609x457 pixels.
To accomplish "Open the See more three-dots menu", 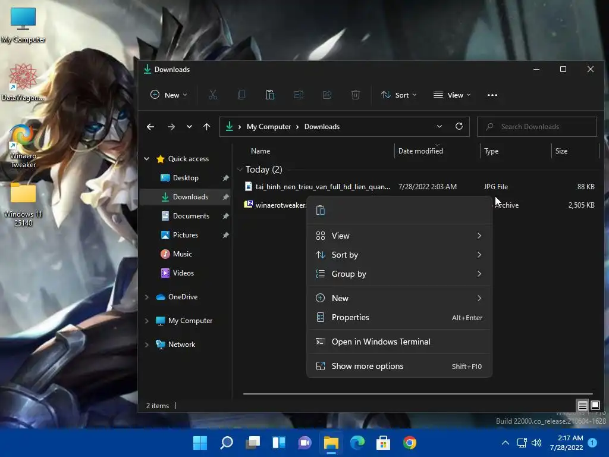I will coord(492,95).
